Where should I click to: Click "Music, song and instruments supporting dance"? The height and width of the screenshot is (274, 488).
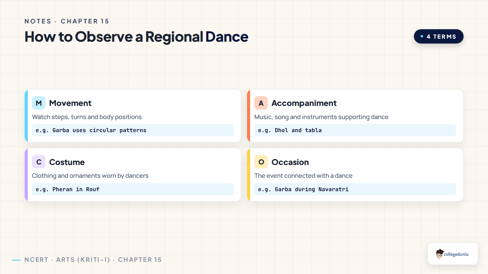321,117
